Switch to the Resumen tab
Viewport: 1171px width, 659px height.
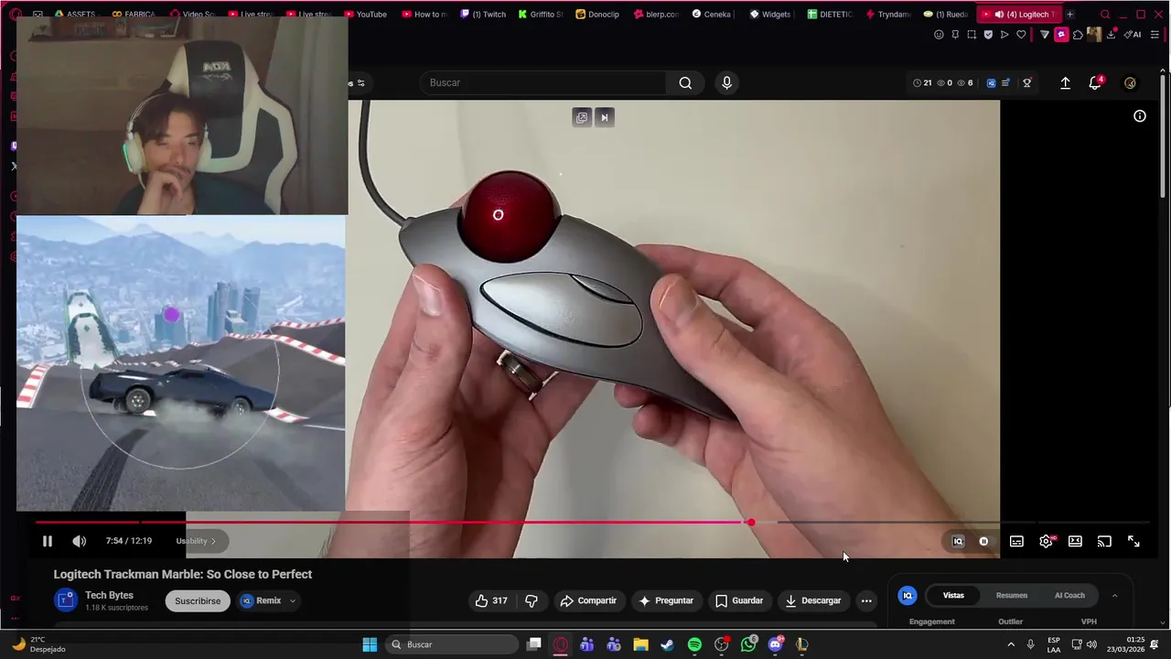coord(1012,595)
